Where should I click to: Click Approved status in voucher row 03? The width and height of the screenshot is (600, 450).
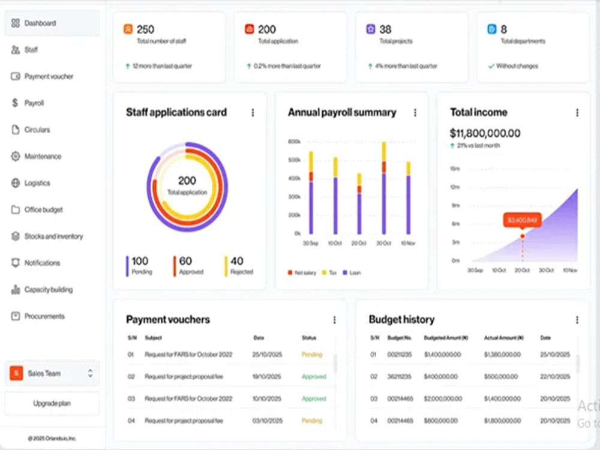pos(314,399)
